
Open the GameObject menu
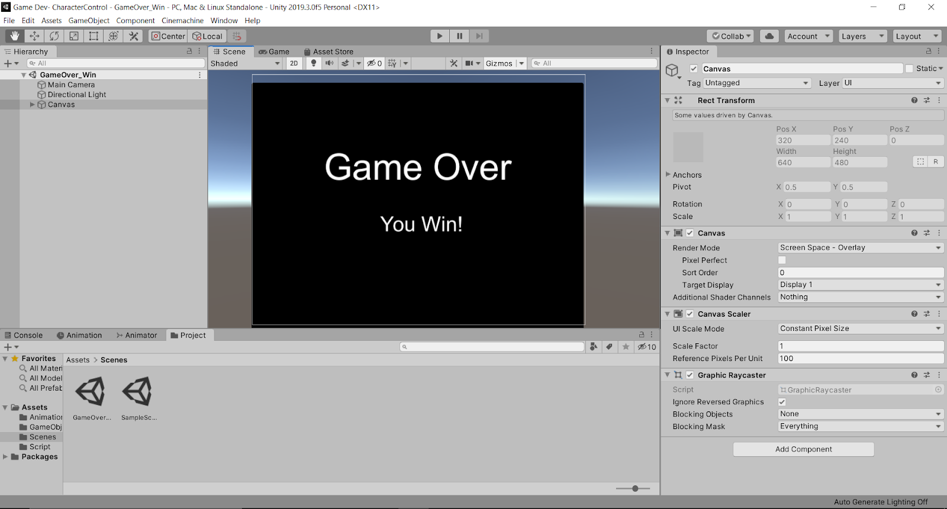click(89, 21)
